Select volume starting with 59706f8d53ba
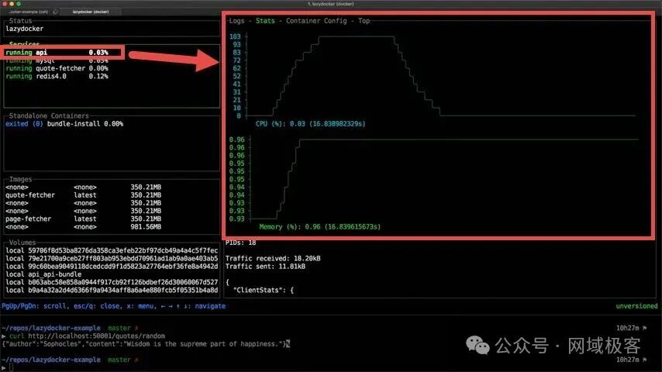The image size is (662, 372). tap(112, 250)
